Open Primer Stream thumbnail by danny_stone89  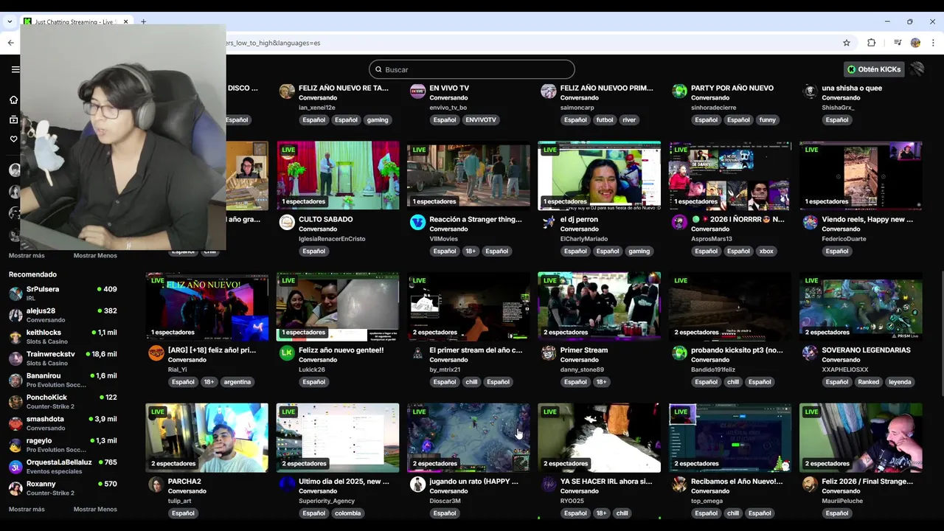pos(600,306)
